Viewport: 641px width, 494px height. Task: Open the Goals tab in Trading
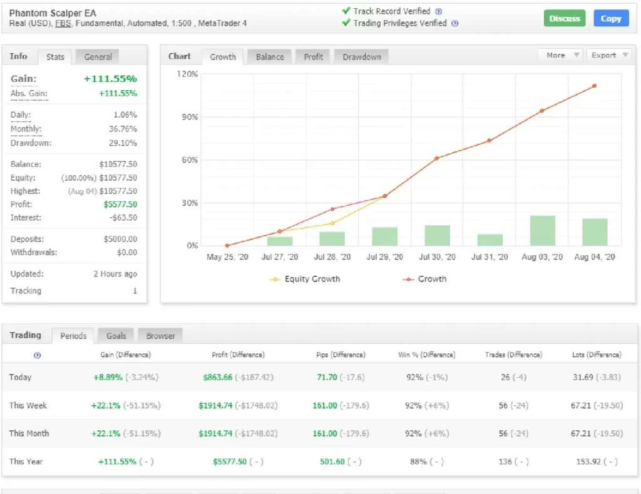click(x=116, y=336)
